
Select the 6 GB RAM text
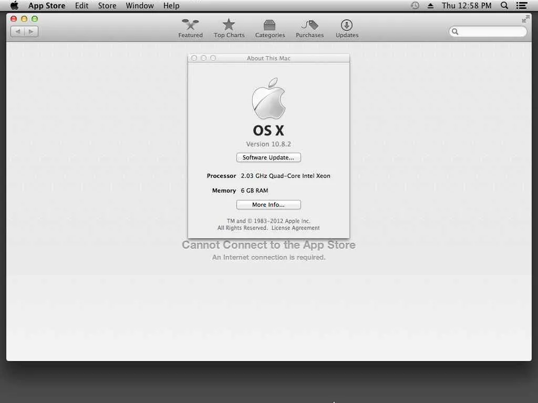pyautogui.click(x=254, y=190)
